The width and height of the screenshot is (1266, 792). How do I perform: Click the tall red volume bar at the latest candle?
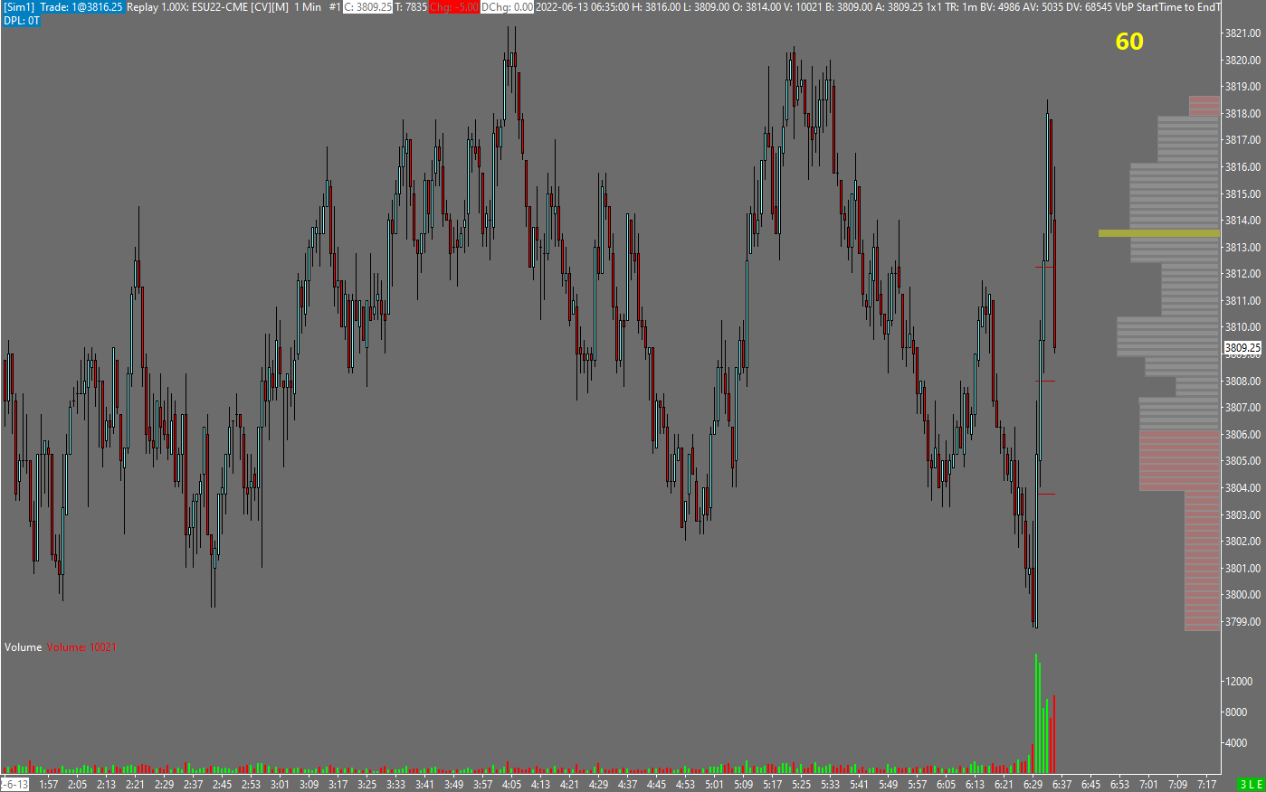(x=1054, y=734)
